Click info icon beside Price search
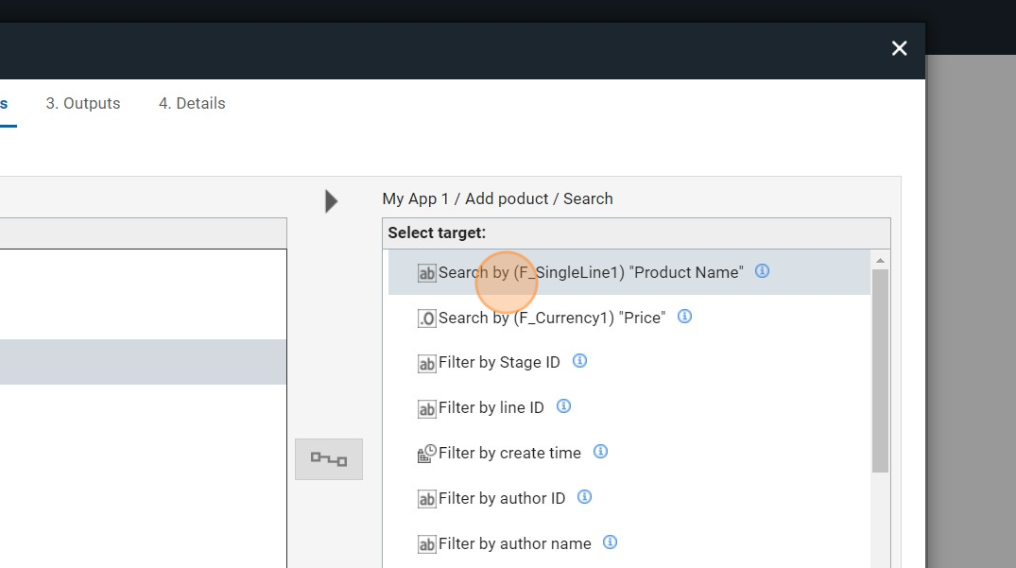The width and height of the screenshot is (1016, 568). (684, 317)
